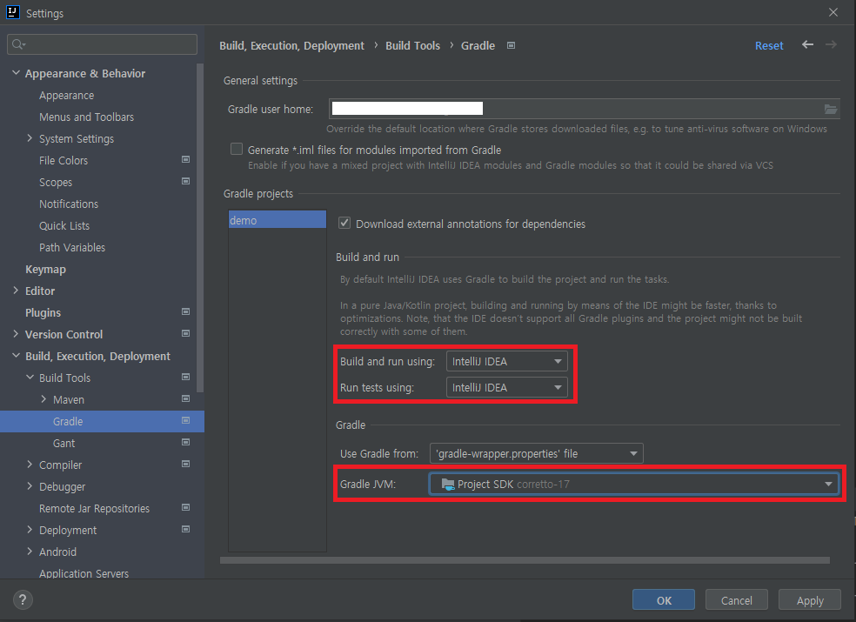856x622 pixels.
Task: Select Gant under Build Tools
Action: click(64, 444)
